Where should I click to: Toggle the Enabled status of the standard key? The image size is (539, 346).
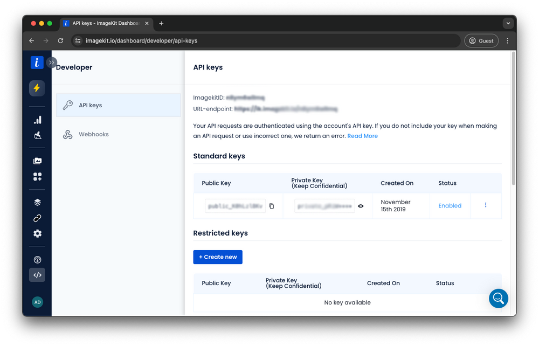click(450, 205)
